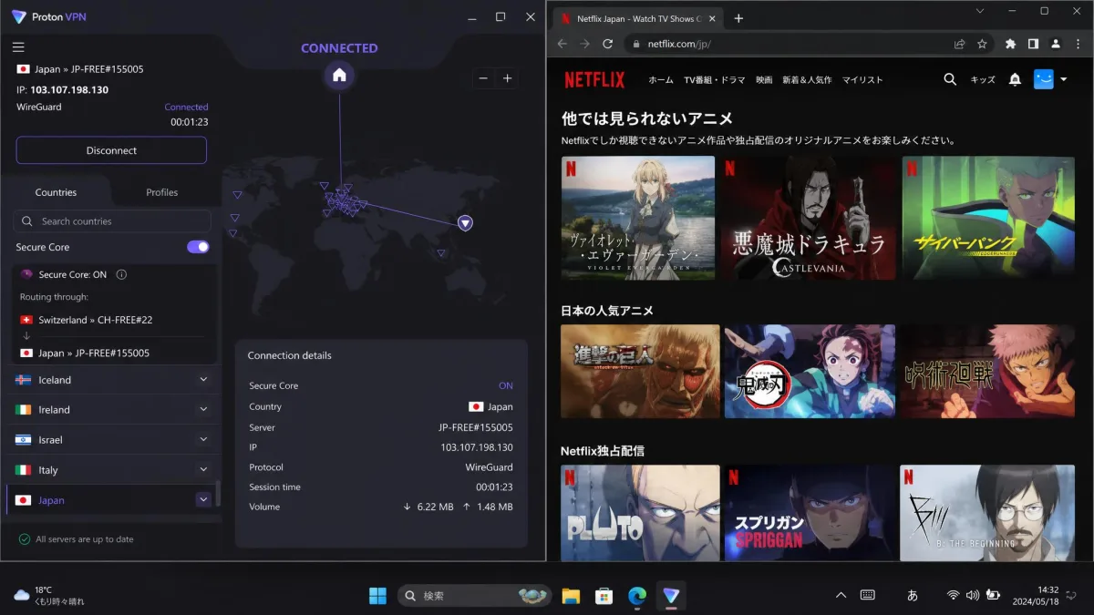Open Pluto thumbnail

click(640, 513)
